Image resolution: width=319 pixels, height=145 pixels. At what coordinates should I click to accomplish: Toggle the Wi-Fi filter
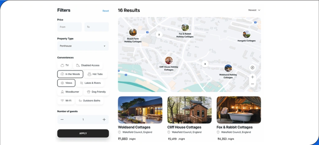(x=66, y=101)
